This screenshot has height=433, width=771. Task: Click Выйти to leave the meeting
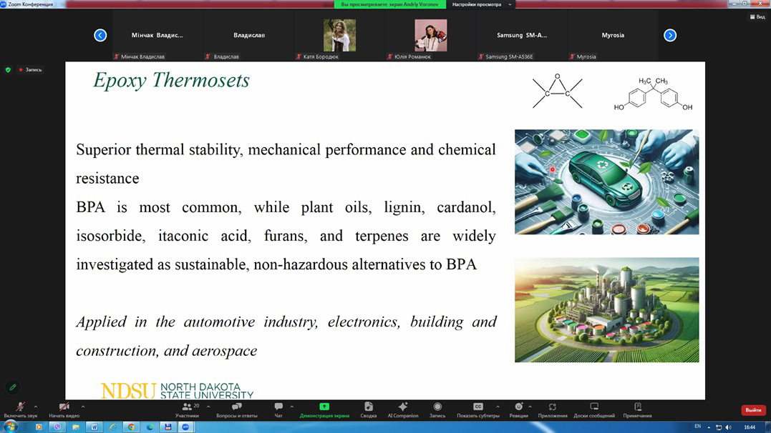[753, 410]
